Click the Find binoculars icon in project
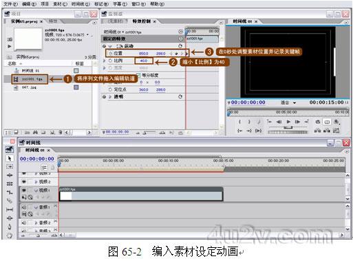 click(x=35, y=132)
